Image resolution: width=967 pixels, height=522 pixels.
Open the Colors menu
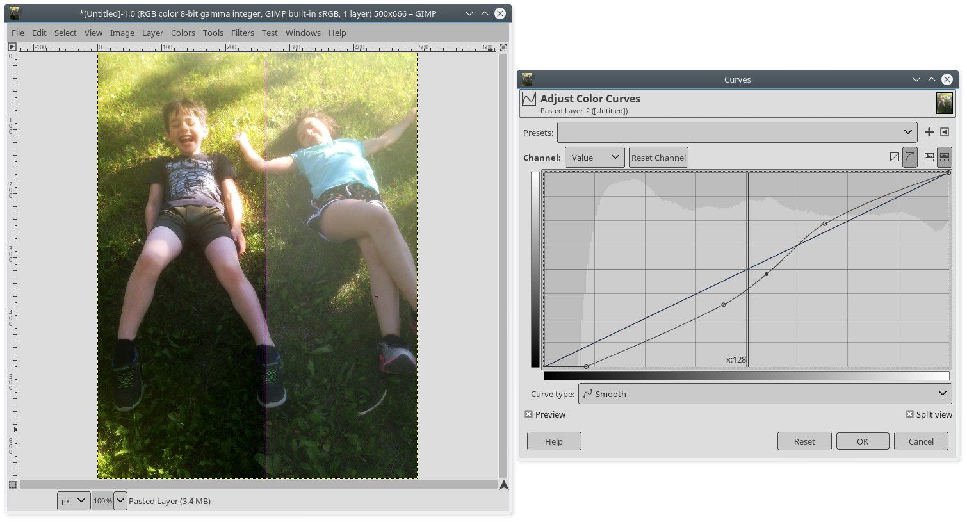pos(183,33)
